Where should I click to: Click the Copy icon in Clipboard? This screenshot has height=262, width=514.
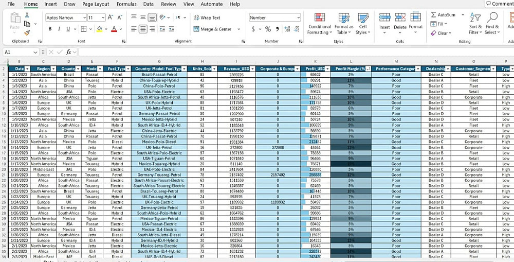coord(27,24)
